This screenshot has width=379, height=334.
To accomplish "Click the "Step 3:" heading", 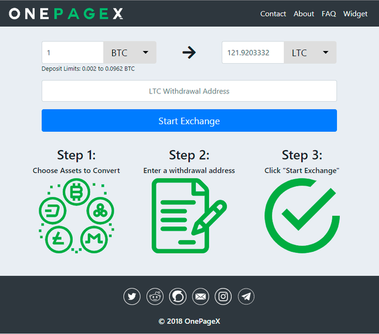I will pyautogui.click(x=302, y=155).
